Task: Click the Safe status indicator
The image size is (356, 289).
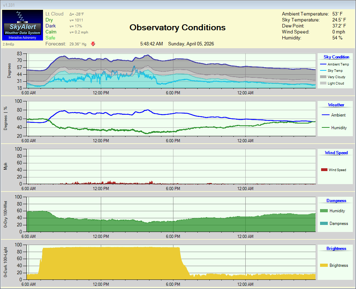Action: pos(50,38)
